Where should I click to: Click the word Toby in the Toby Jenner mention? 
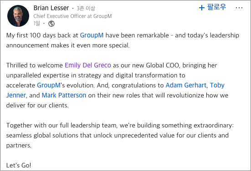(217, 85)
